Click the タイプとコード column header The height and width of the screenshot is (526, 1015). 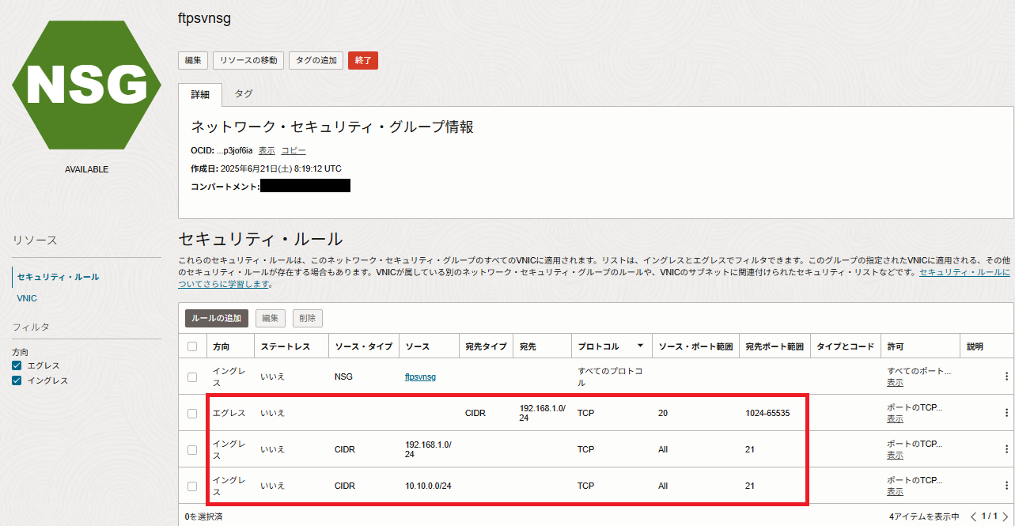click(x=845, y=346)
